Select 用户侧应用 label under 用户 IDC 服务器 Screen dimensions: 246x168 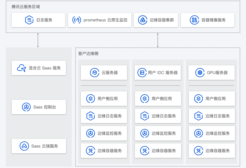161,99
